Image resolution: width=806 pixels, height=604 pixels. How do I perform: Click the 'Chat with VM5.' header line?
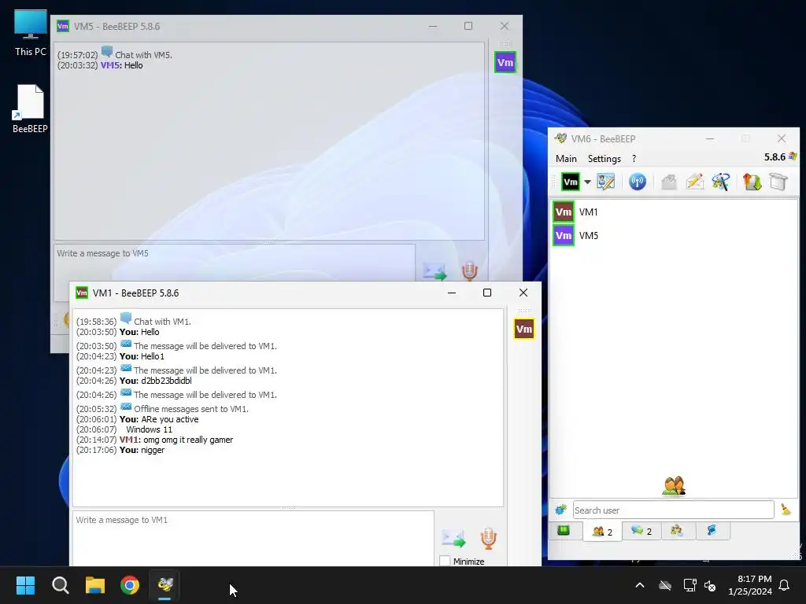(x=114, y=54)
